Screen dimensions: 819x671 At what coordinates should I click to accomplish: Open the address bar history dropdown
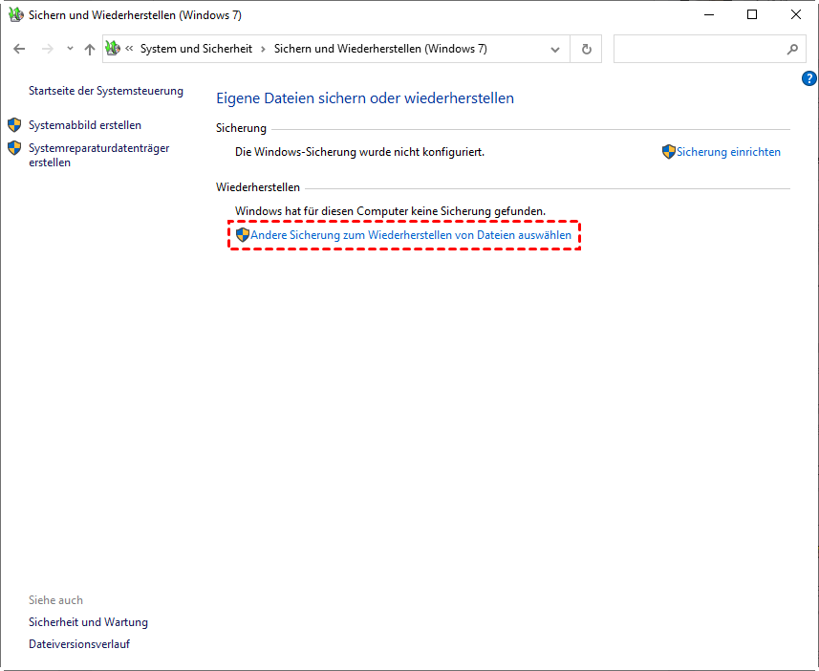(555, 49)
